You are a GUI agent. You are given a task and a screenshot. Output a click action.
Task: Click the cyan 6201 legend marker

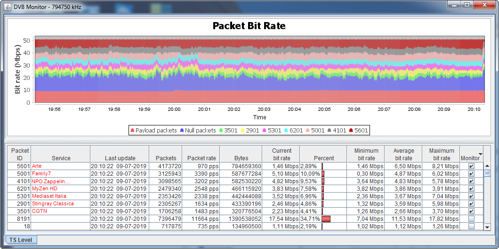coord(286,130)
